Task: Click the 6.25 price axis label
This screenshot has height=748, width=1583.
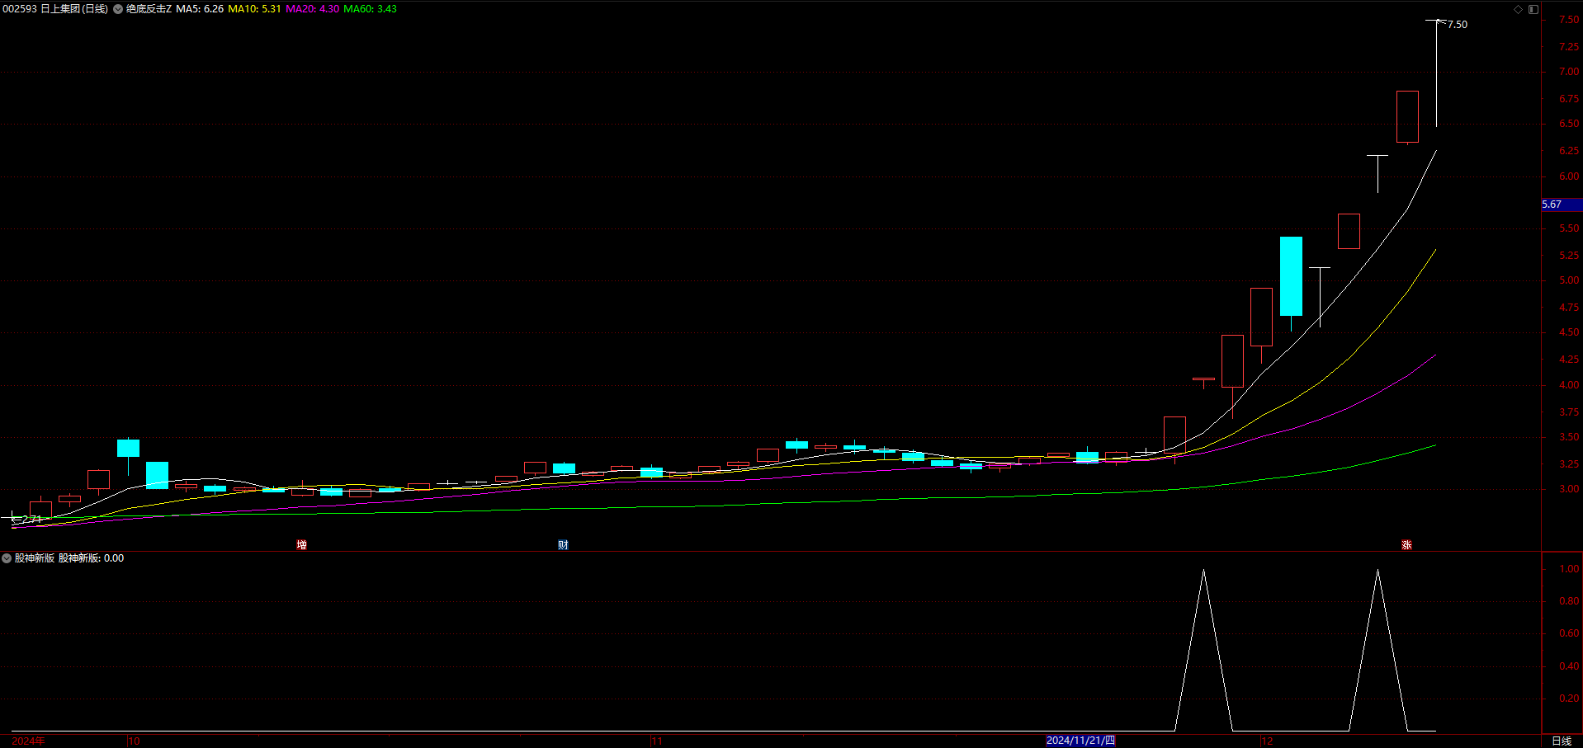Action: point(1569,151)
